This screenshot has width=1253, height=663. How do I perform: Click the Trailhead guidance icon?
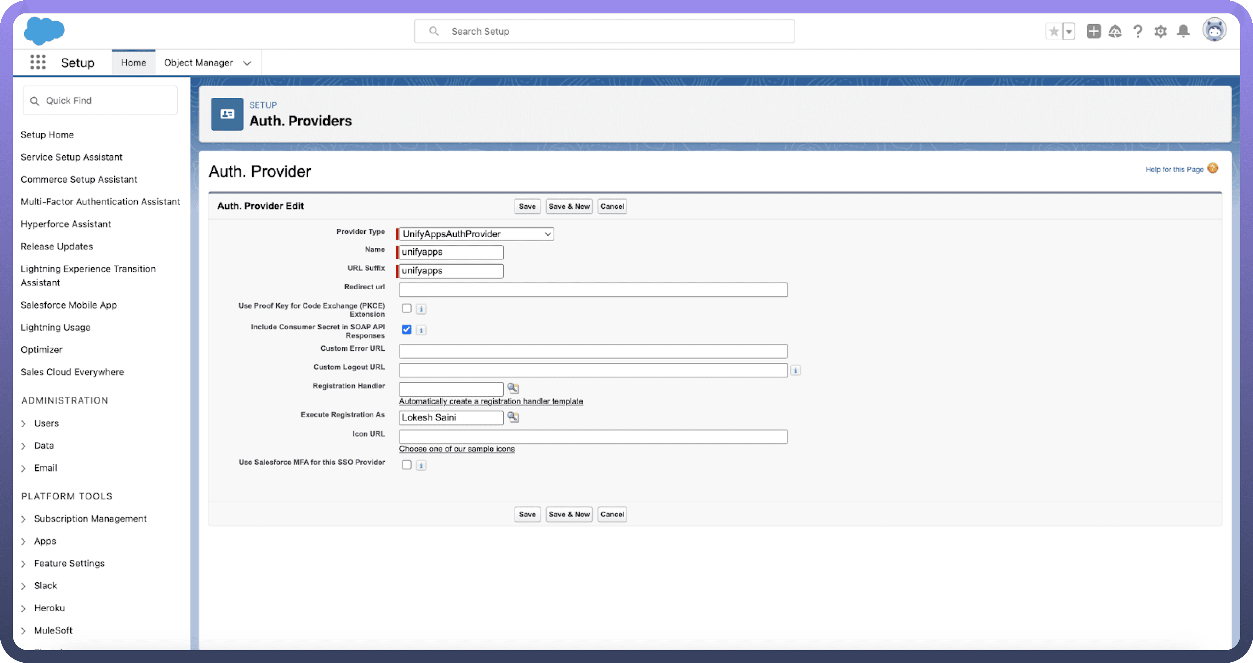(1115, 32)
